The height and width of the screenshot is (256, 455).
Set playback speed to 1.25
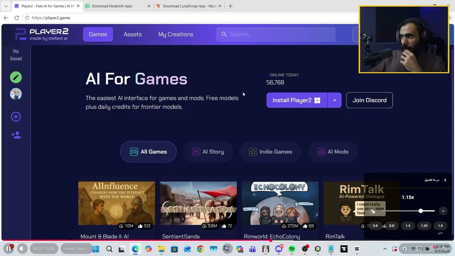tap(424, 226)
